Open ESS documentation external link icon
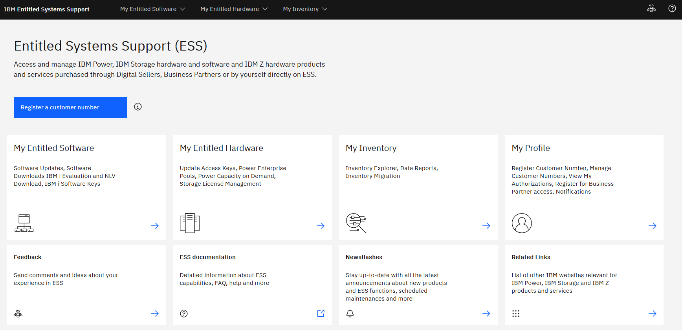This screenshot has width=682, height=330. click(321, 314)
